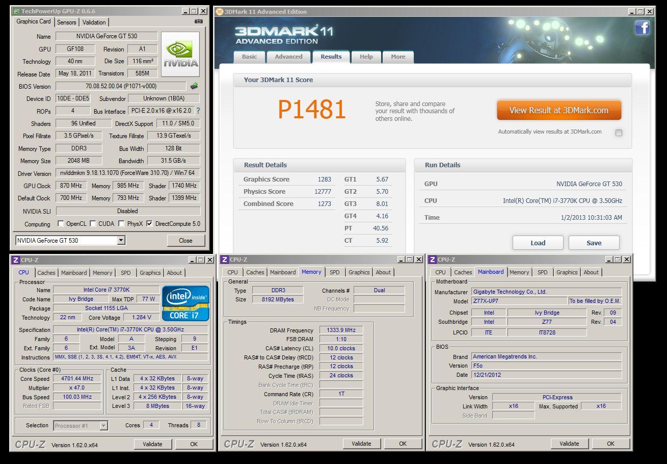The image size is (667, 464).
Task: Check automatically view results at 3DMark.com
Action: (619, 133)
